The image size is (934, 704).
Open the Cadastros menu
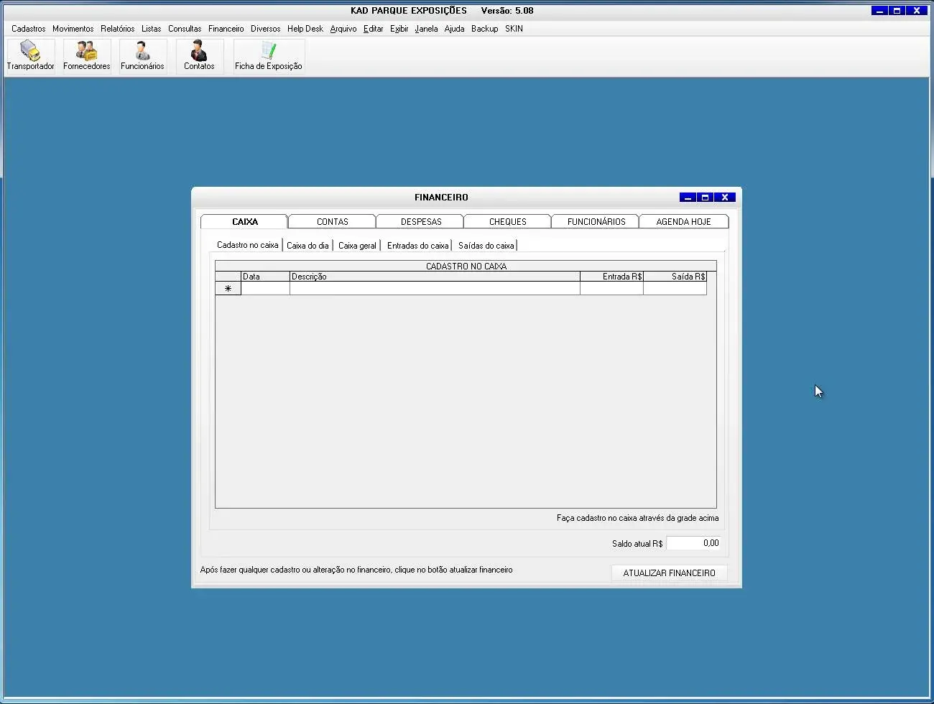coord(29,29)
